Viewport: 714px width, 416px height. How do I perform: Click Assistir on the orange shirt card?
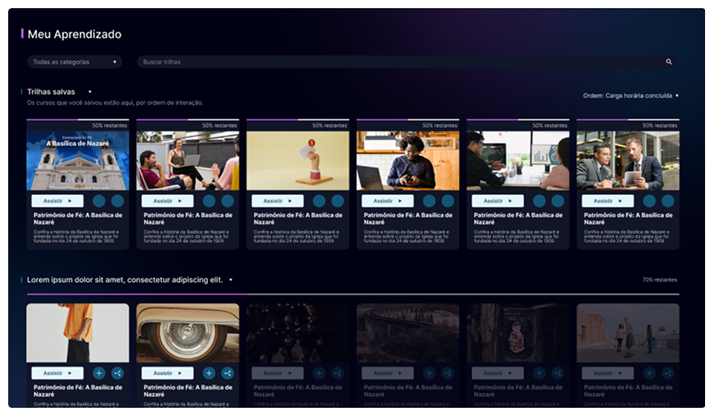pyautogui.click(x=57, y=374)
